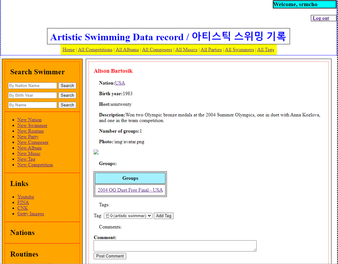Open the 2004 OG Duet Free Final link
The image size is (338, 264).
click(130, 190)
